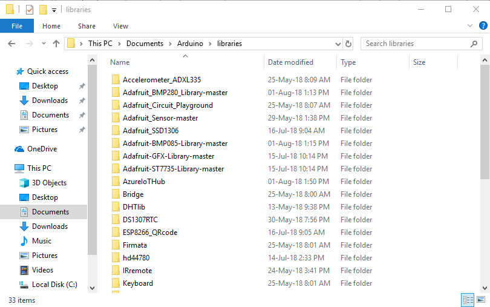Go back using the Back arrow
The width and height of the screenshot is (490, 307).
coord(11,44)
